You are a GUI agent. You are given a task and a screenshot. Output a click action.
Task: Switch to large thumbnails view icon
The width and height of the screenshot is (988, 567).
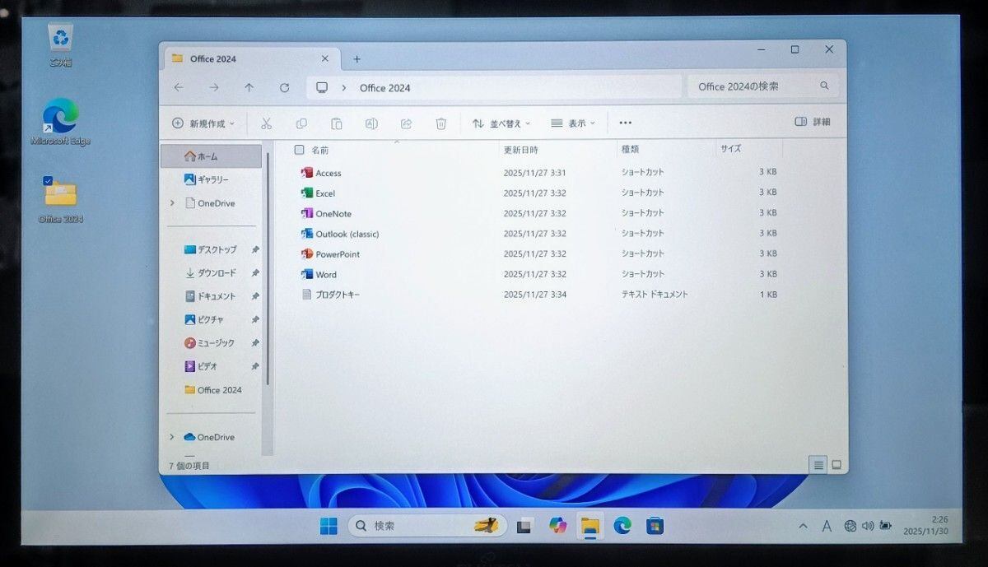coord(837,465)
